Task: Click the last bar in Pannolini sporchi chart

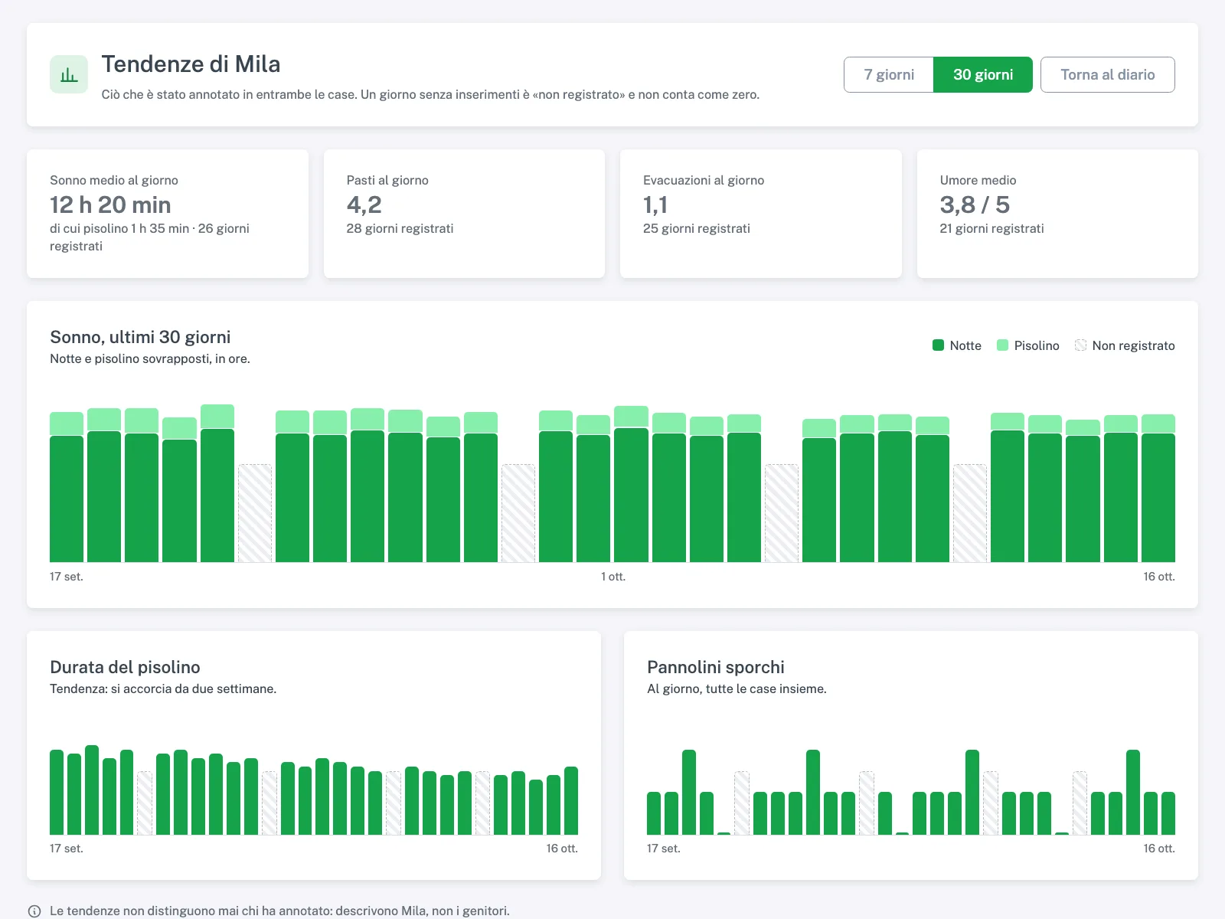Action: pyautogui.click(x=1168, y=813)
